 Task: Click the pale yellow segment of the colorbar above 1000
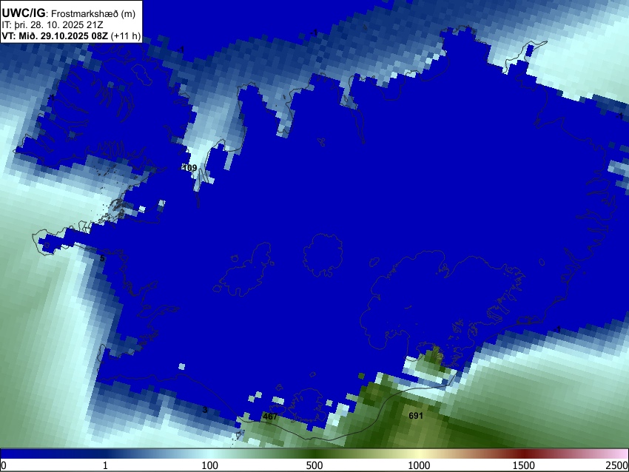(x=419, y=454)
